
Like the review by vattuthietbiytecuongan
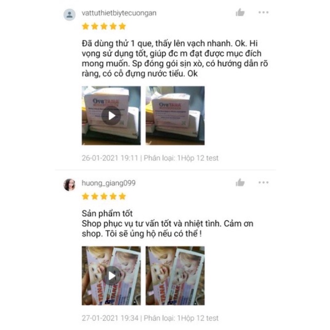coord(240,12)
